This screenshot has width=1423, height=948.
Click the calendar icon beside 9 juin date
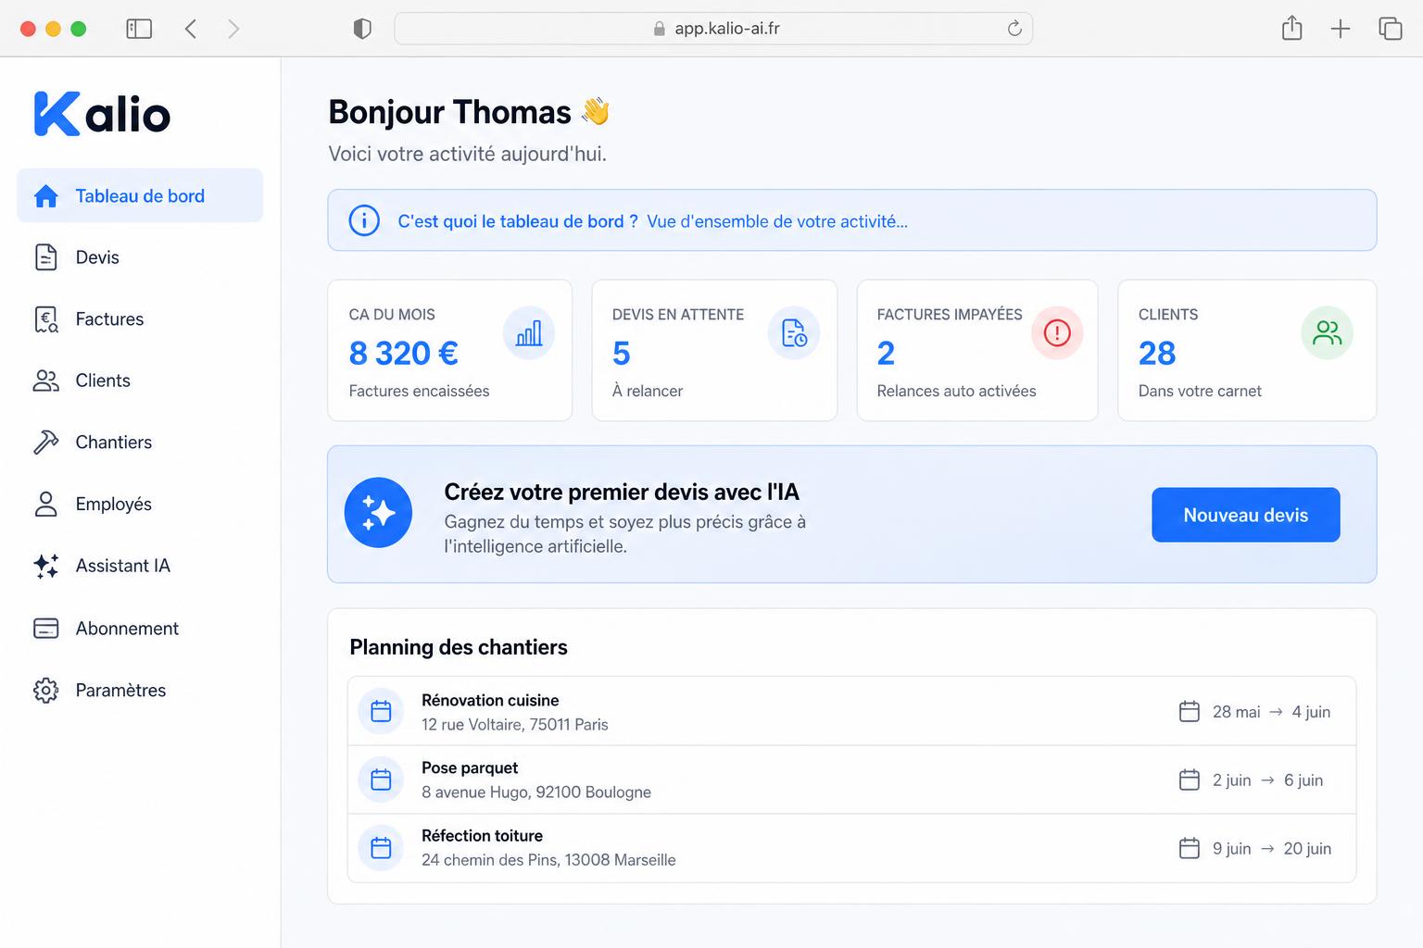(1190, 848)
